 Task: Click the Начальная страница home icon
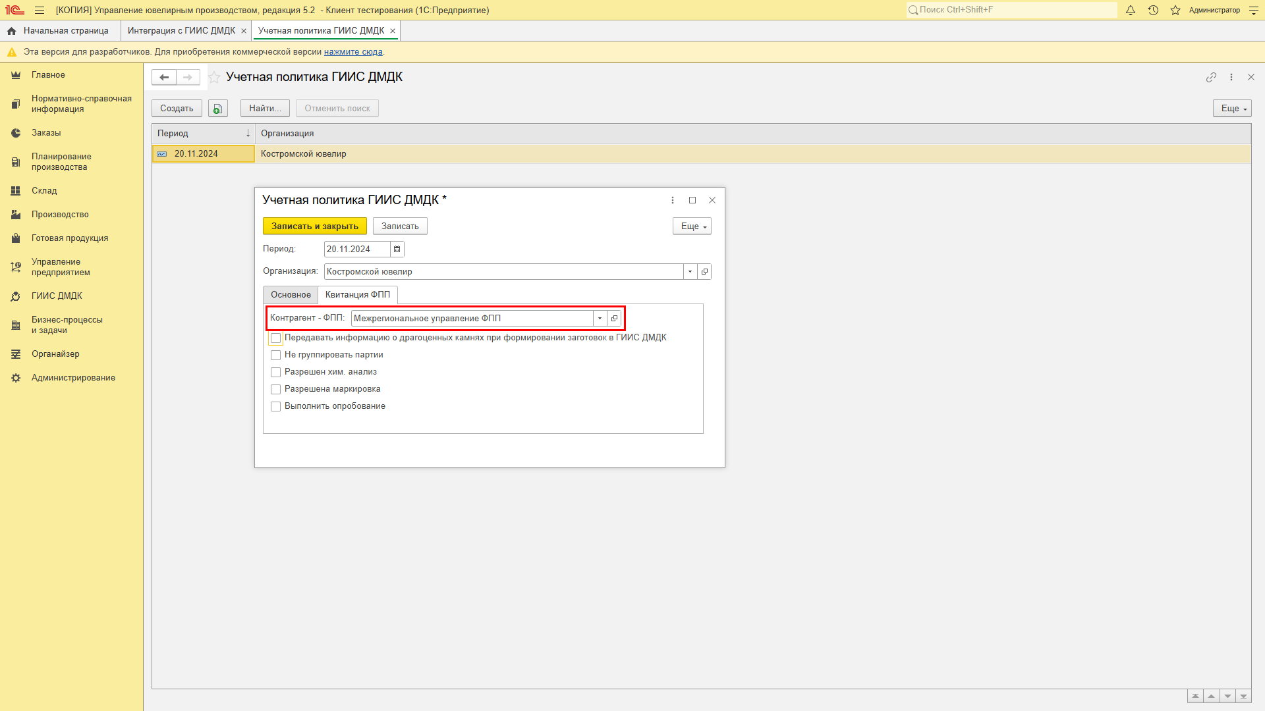(x=11, y=31)
